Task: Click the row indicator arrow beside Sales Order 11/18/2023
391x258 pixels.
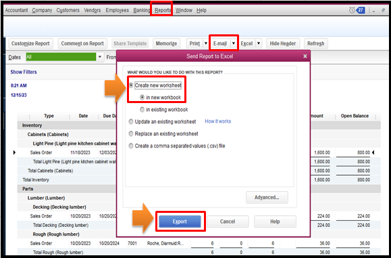Action: coord(14,152)
